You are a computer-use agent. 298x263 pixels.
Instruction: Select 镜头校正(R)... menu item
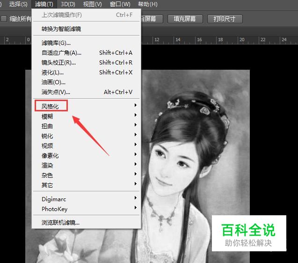pyautogui.click(x=87, y=63)
